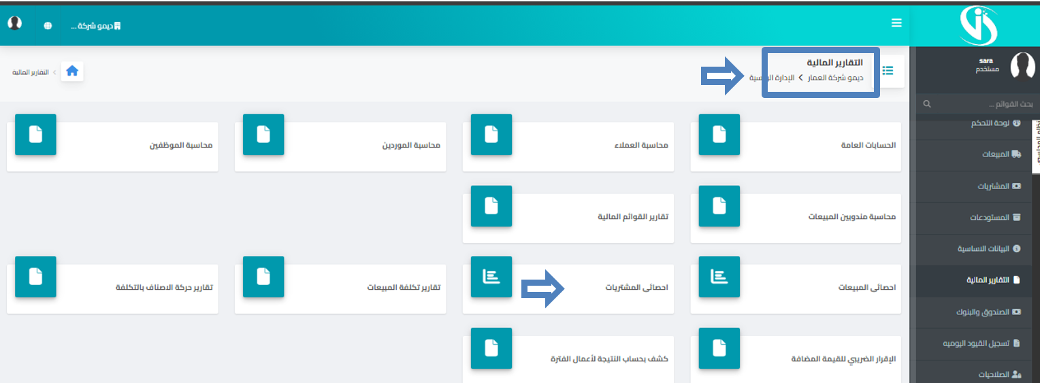Open the محاسبة العملاء card
This screenshot has width=1040, height=383.
click(x=568, y=146)
